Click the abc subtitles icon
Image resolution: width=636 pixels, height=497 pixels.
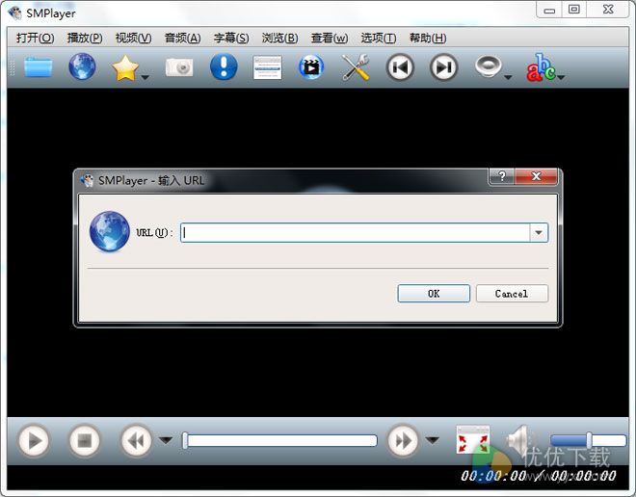(541, 67)
